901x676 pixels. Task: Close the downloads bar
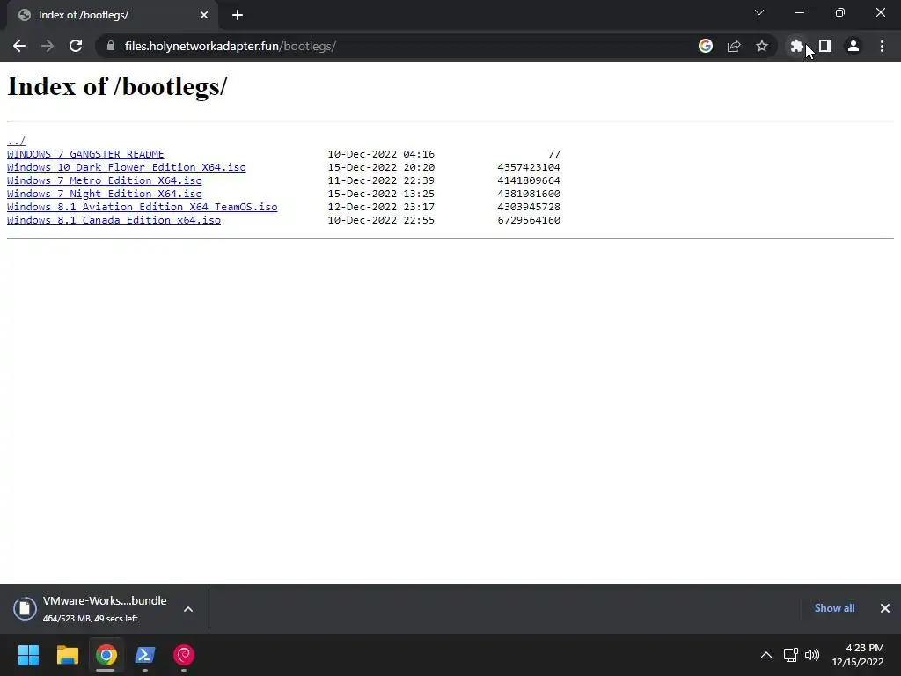click(885, 608)
